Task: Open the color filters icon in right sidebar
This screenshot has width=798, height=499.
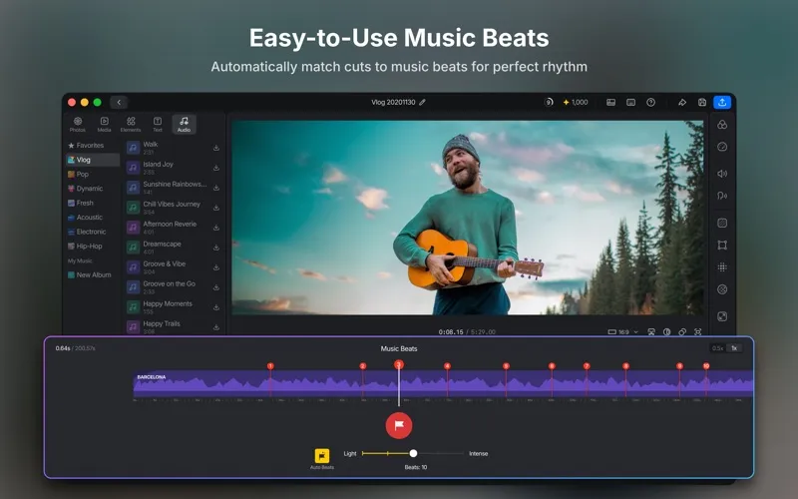Action: 722,125
